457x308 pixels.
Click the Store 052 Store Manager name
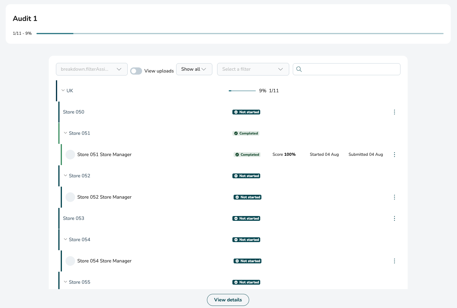click(x=104, y=197)
